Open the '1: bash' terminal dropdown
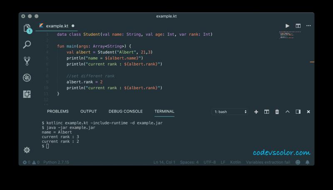The height and width of the screenshot is (190, 333). coord(230,112)
